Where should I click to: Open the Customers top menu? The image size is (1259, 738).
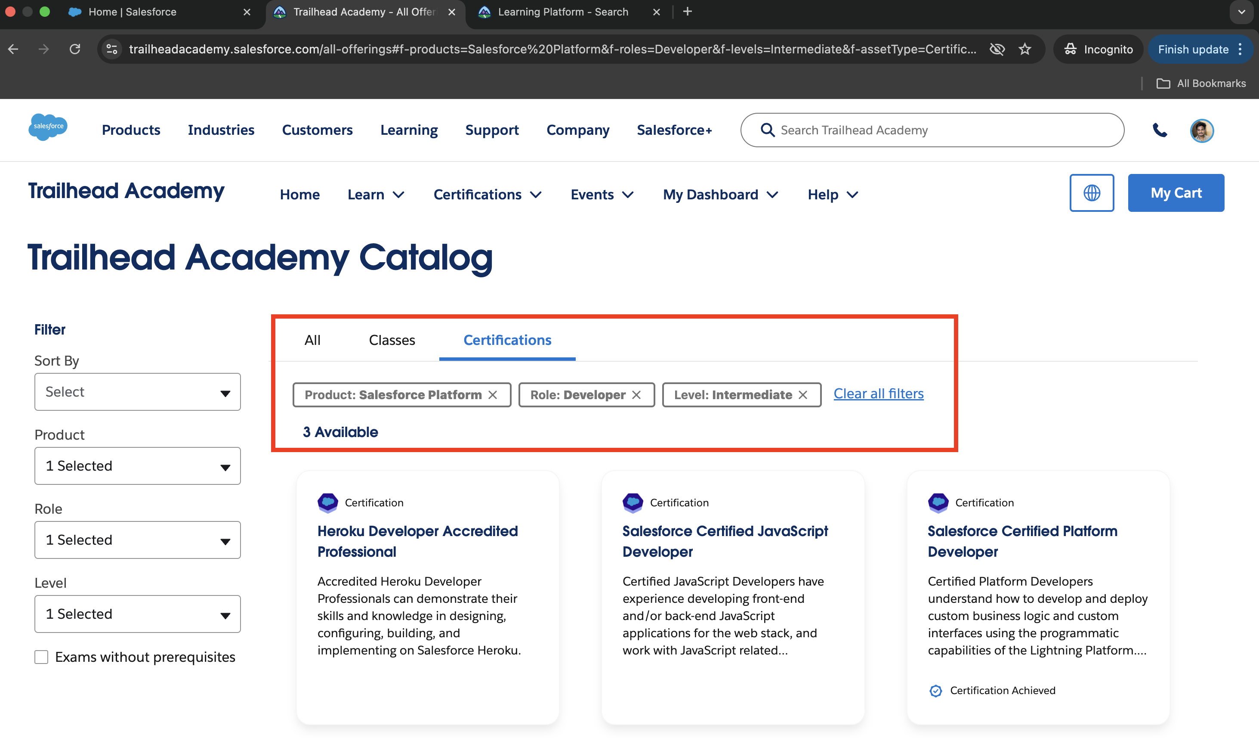[x=317, y=130]
